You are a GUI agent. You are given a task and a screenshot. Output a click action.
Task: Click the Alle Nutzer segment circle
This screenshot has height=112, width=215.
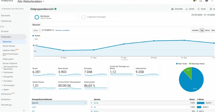tap(37, 17)
